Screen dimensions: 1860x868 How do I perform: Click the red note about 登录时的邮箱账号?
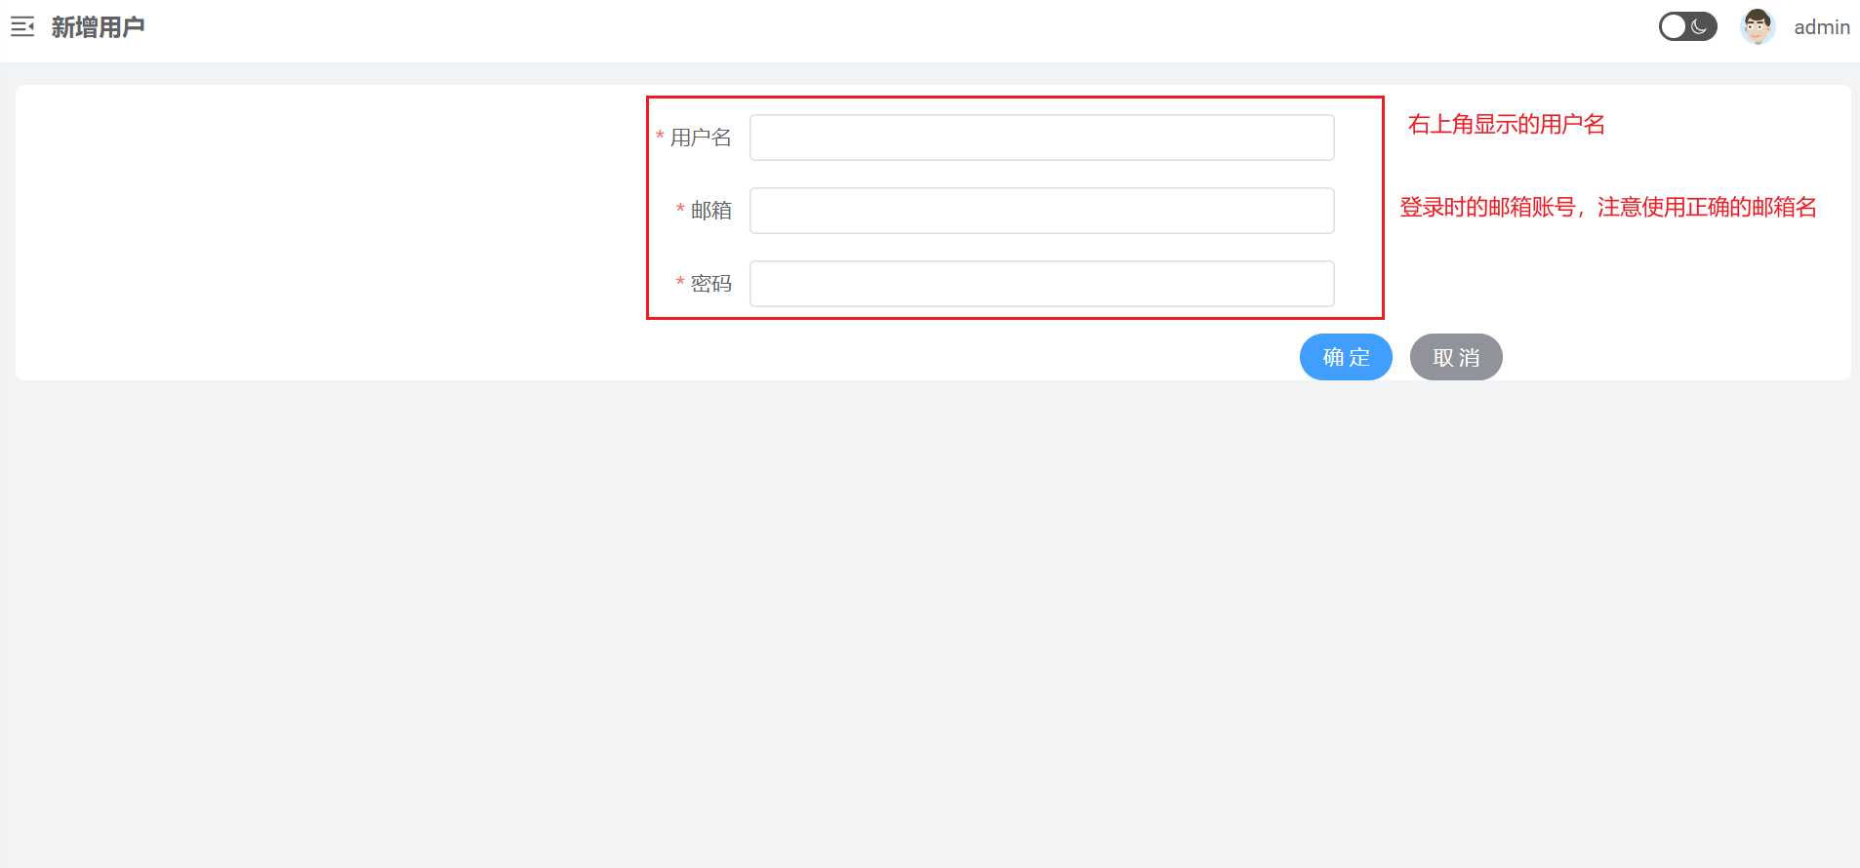(x=1608, y=208)
